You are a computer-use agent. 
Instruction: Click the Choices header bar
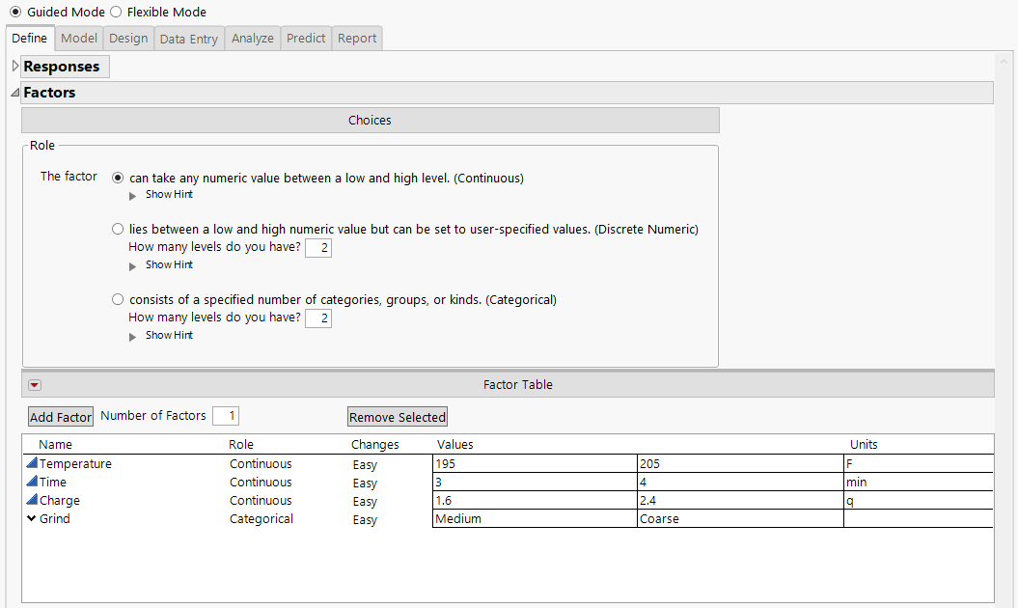pos(370,120)
